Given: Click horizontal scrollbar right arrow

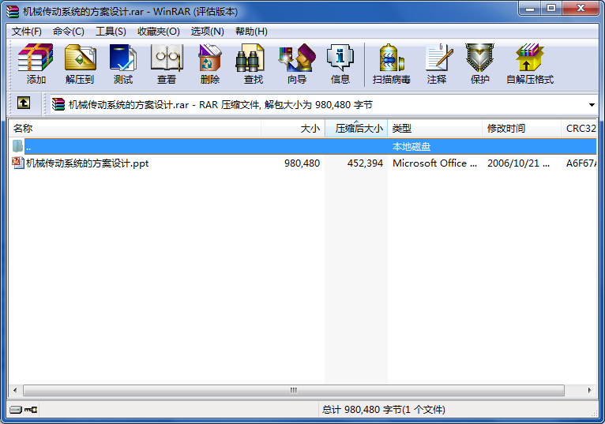Looking at the screenshot, I should pyautogui.click(x=589, y=390).
